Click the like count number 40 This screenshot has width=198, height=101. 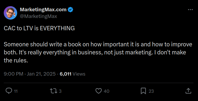click(x=106, y=91)
